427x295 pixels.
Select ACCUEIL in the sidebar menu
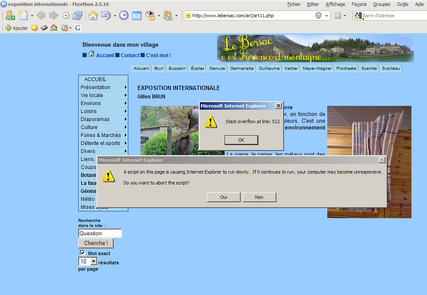click(x=103, y=79)
